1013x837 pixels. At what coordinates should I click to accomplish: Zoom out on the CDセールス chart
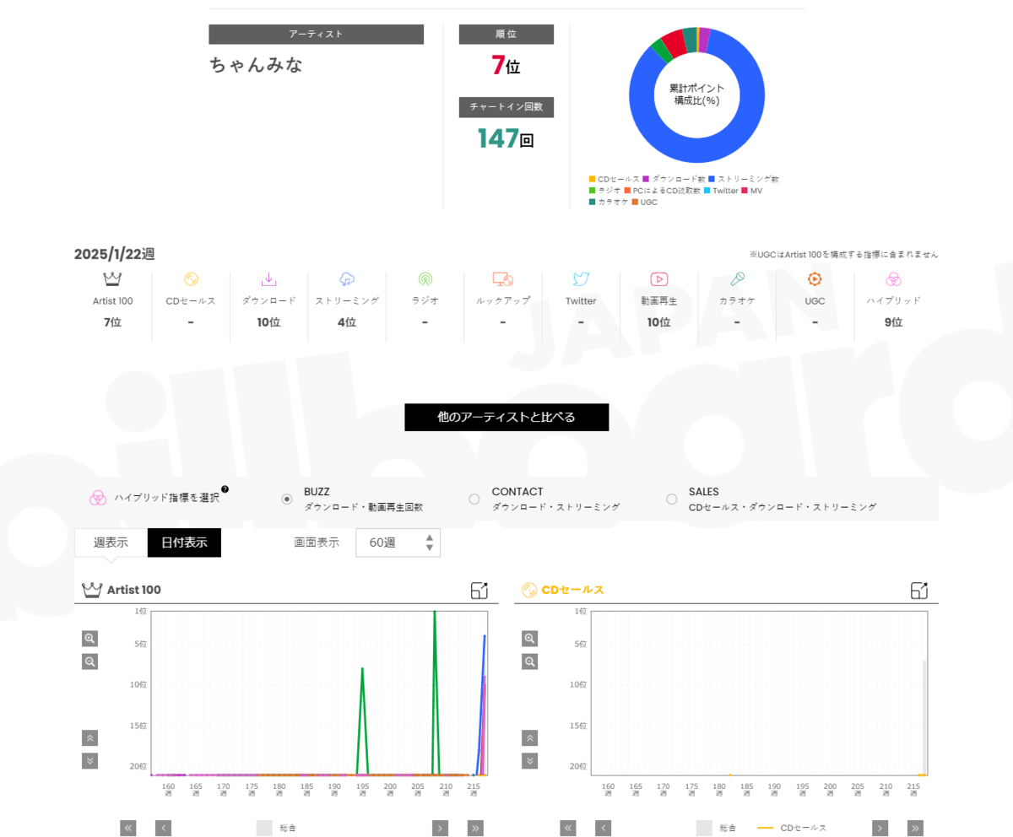click(x=530, y=661)
